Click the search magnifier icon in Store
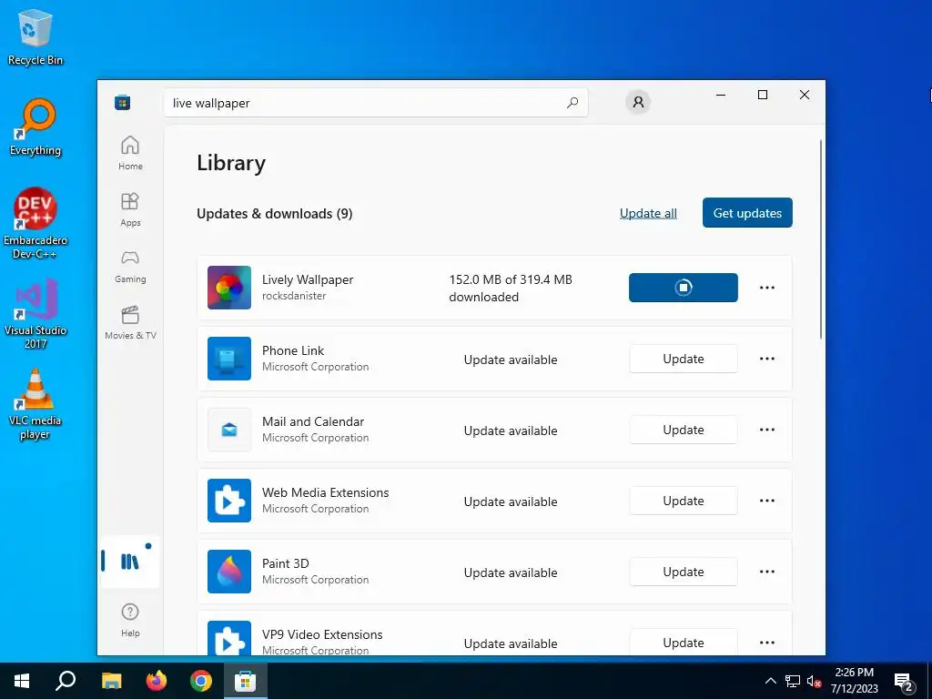Viewport: 932px width, 699px height. pos(572,103)
